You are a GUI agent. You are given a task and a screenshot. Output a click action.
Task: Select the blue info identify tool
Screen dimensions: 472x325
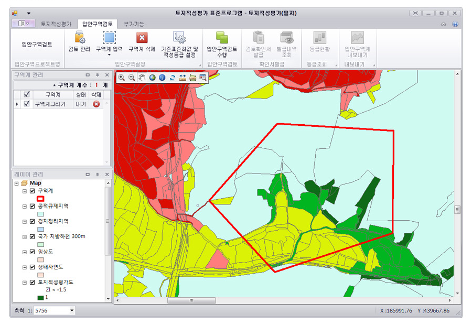(x=162, y=78)
